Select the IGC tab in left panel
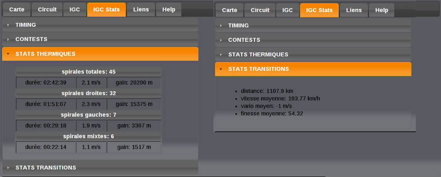The image size is (441, 177). click(x=75, y=9)
